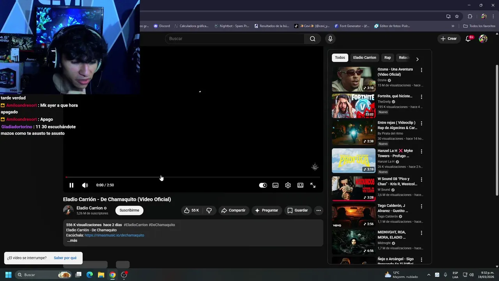Expand description with ...más
The height and width of the screenshot is (281, 499).
click(72, 240)
